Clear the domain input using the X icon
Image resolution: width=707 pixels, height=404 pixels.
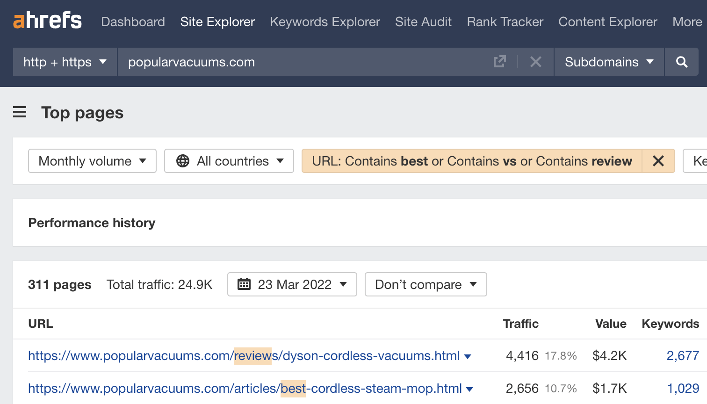(x=536, y=61)
